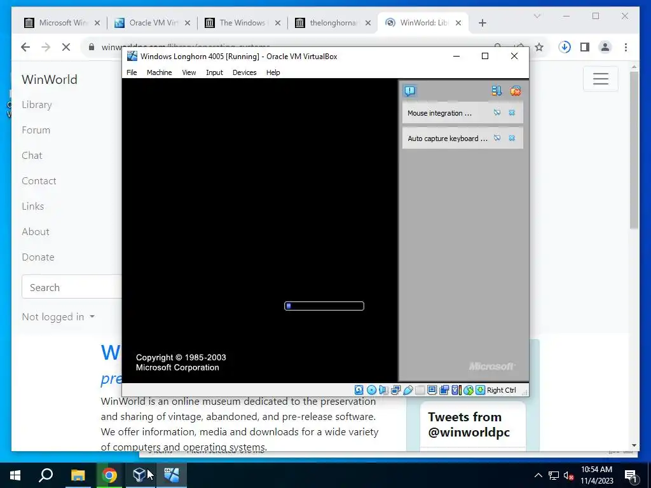Open the WinWorld Forum link
This screenshot has width=651, height=488.
coord(36,130)
